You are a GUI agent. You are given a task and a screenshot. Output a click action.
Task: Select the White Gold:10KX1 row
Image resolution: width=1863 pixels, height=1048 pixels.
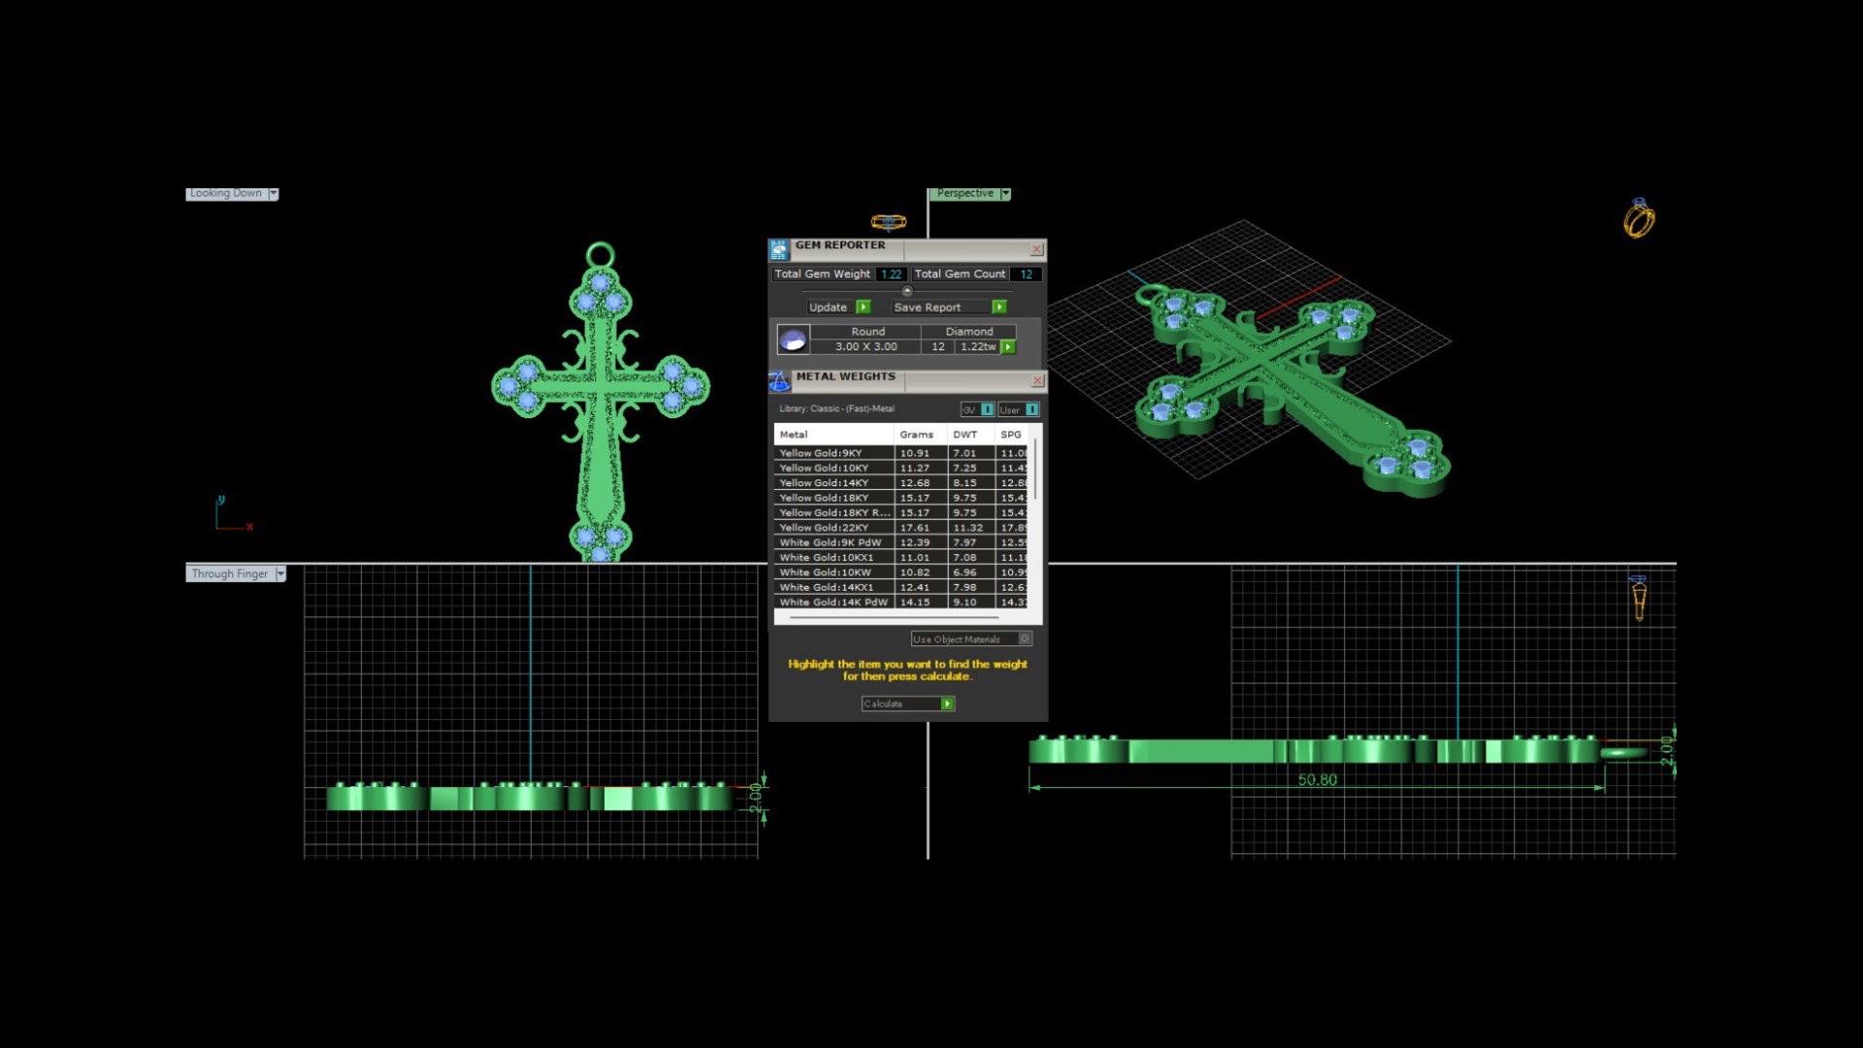901,558
